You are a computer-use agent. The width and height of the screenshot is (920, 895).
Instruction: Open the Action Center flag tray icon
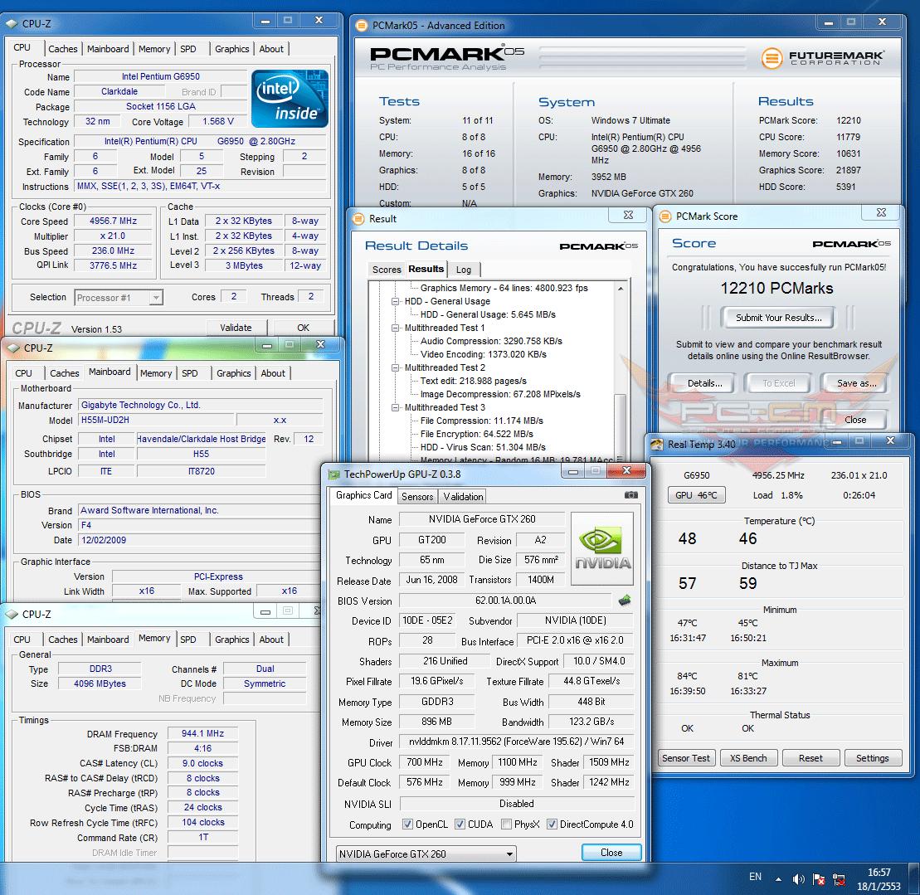point(819,878)
